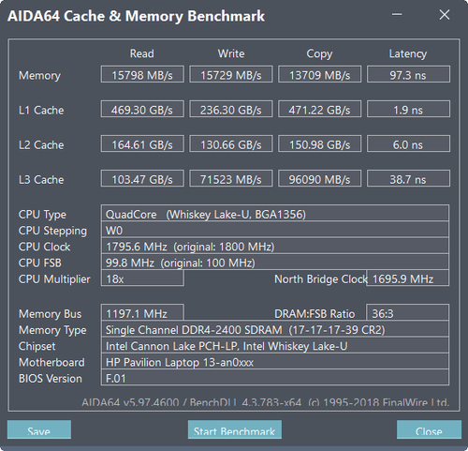Click the L1 Cache Write 236.30 GB/s cell

231,109
